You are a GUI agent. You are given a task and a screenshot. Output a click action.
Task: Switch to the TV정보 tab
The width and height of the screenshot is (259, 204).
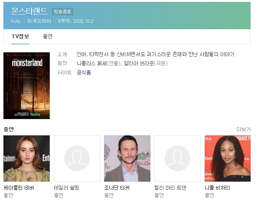pos(21,36)
